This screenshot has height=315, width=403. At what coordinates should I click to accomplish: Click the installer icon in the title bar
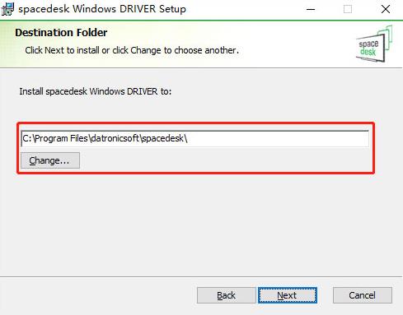click(7, 9)
